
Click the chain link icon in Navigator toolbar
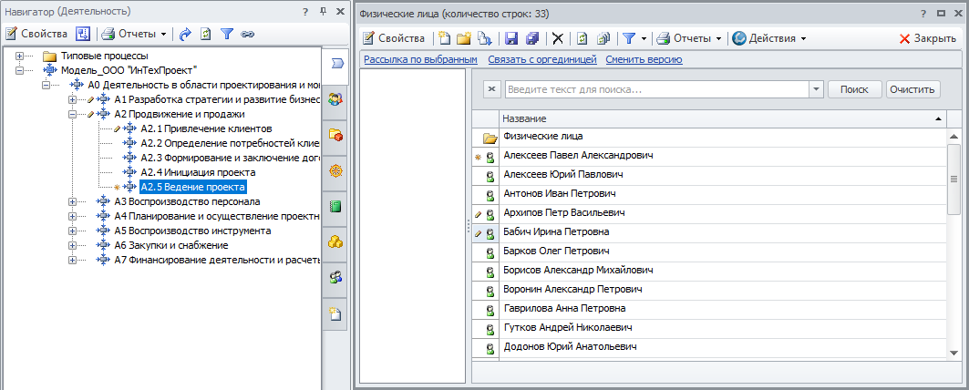[247, 35]
